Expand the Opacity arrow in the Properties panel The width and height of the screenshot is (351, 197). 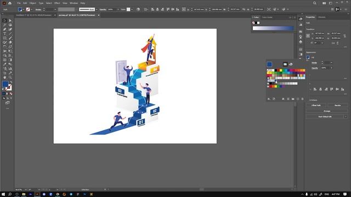(x=331, y=68)
